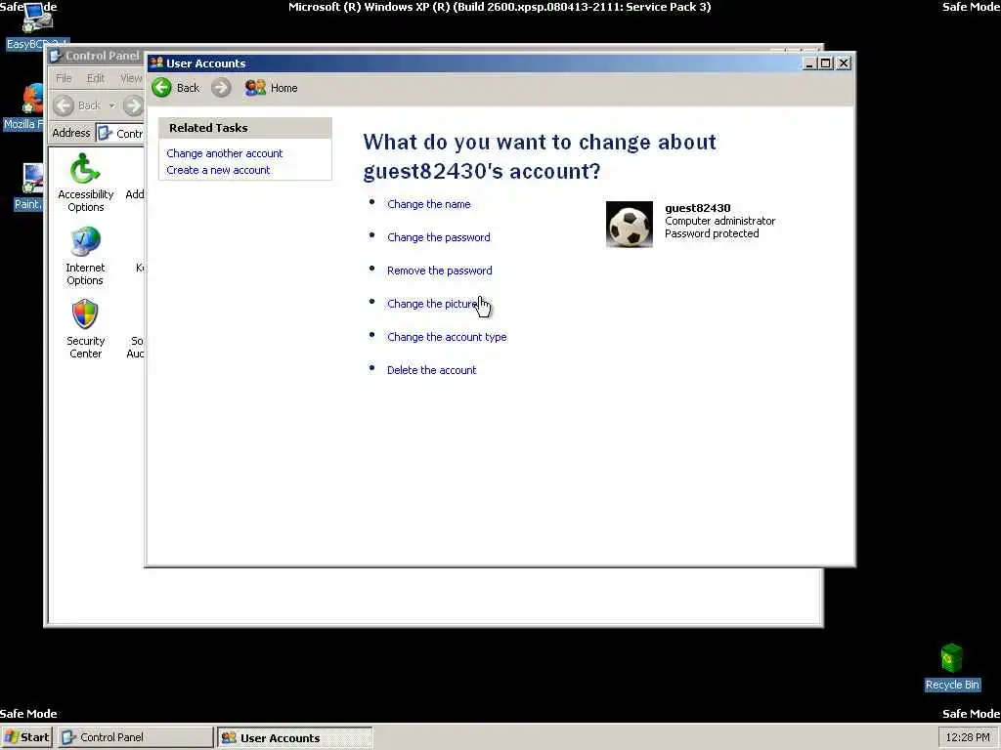This screenshot has height=750, width=1001.
Task: Click the taskbar clock showing 12:28 PM
Action: pyautogui.click(x=967, y=737)
